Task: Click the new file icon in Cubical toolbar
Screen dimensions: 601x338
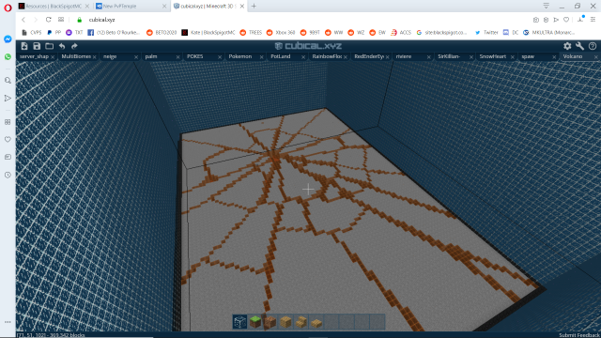Action: pyautogui.click(x=24, y=46)
